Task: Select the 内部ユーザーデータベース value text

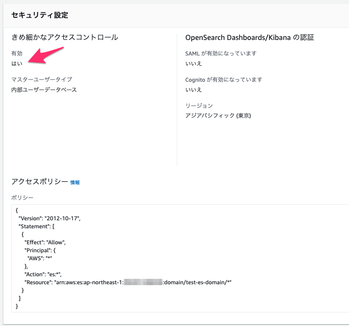Action: (x=44, y=90)
